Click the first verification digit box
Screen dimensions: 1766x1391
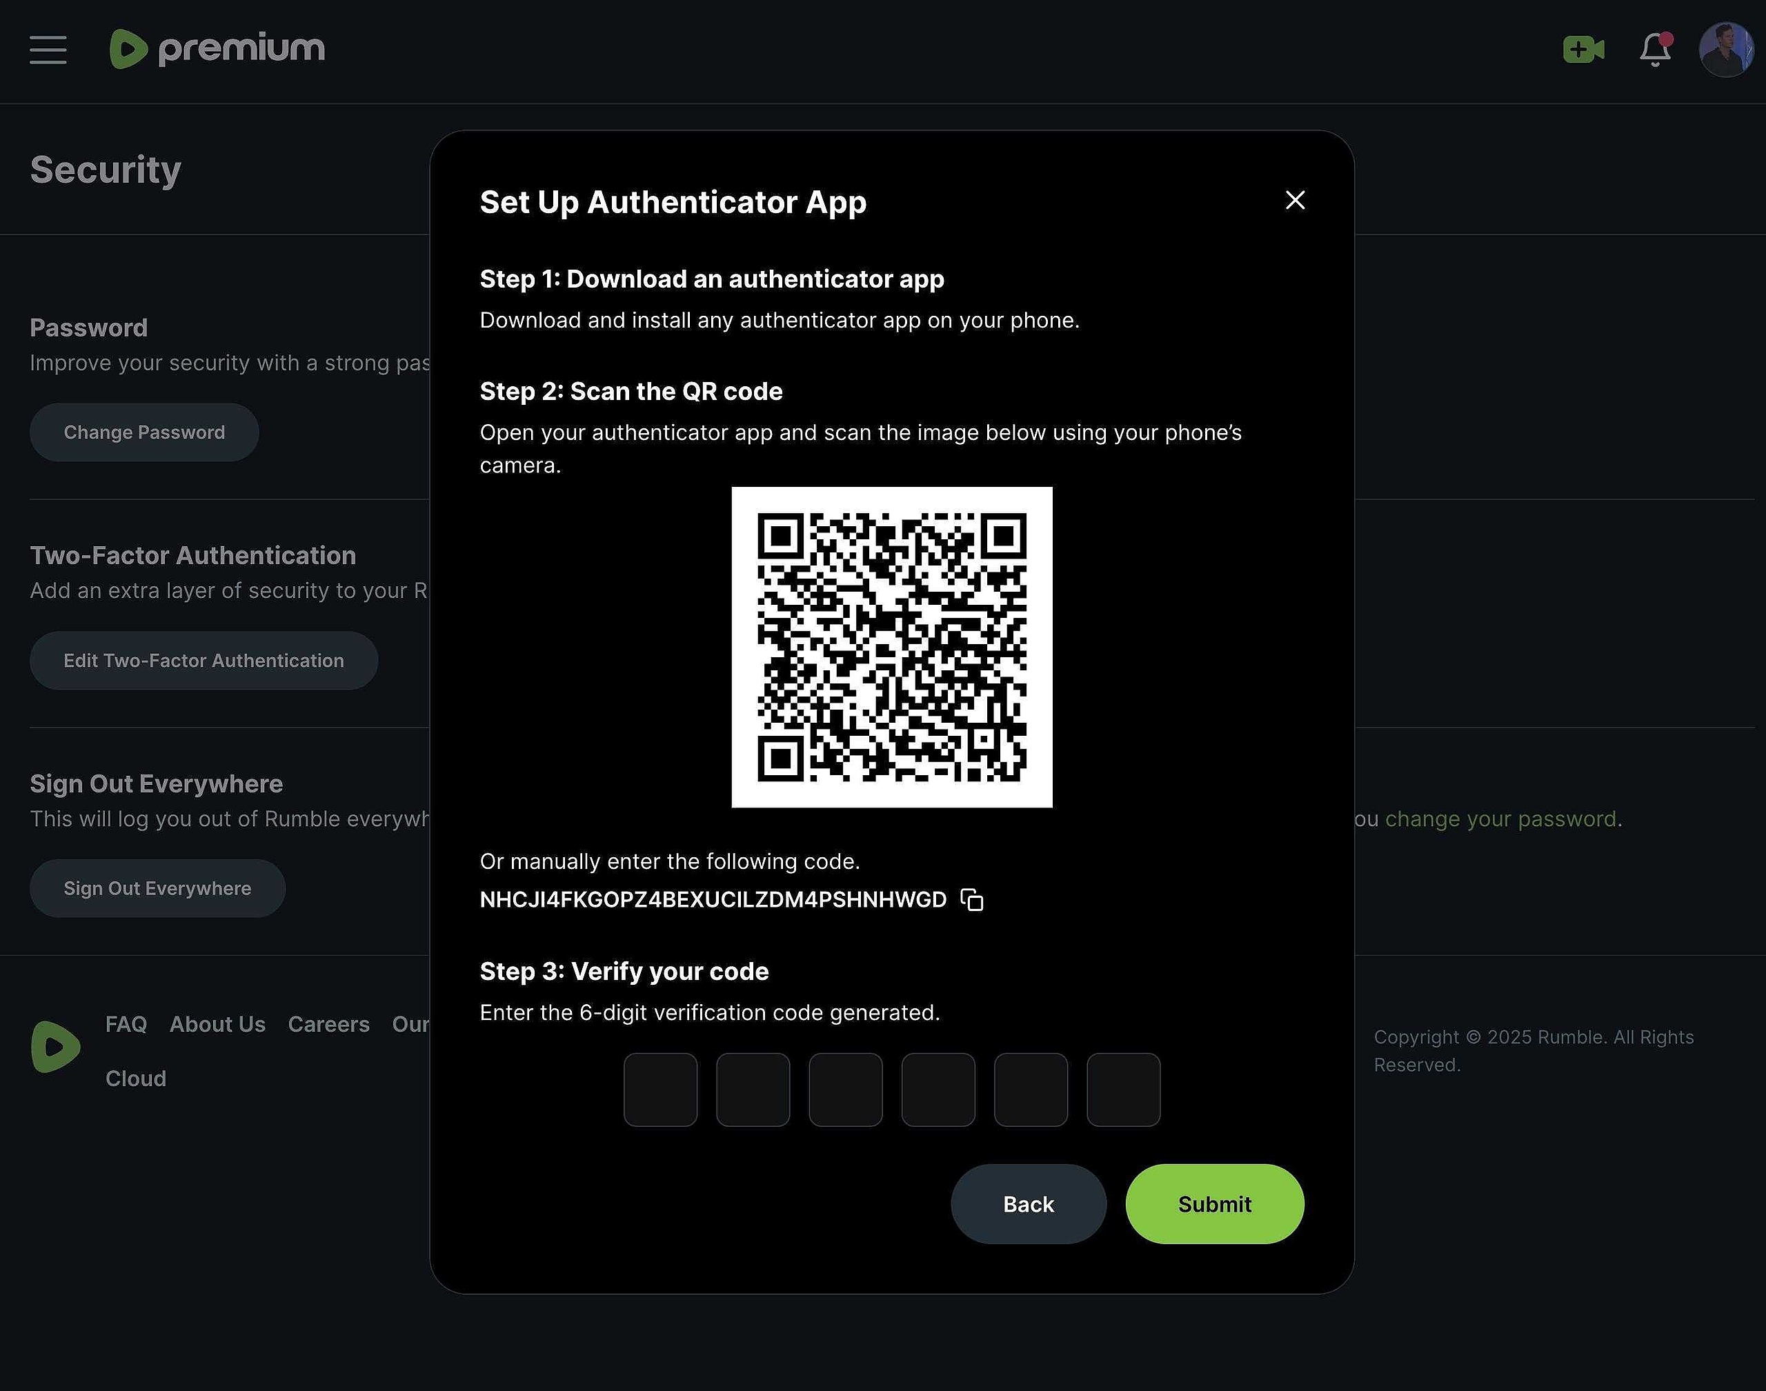point(659,1090)
